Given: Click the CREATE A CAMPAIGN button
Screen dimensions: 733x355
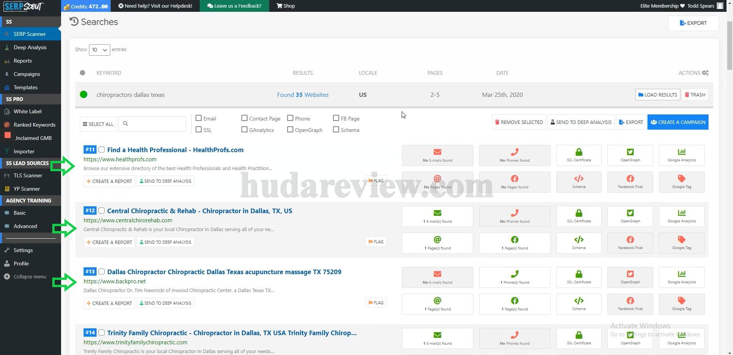Looking at the screenshot, I should click(x=678, y=122).
